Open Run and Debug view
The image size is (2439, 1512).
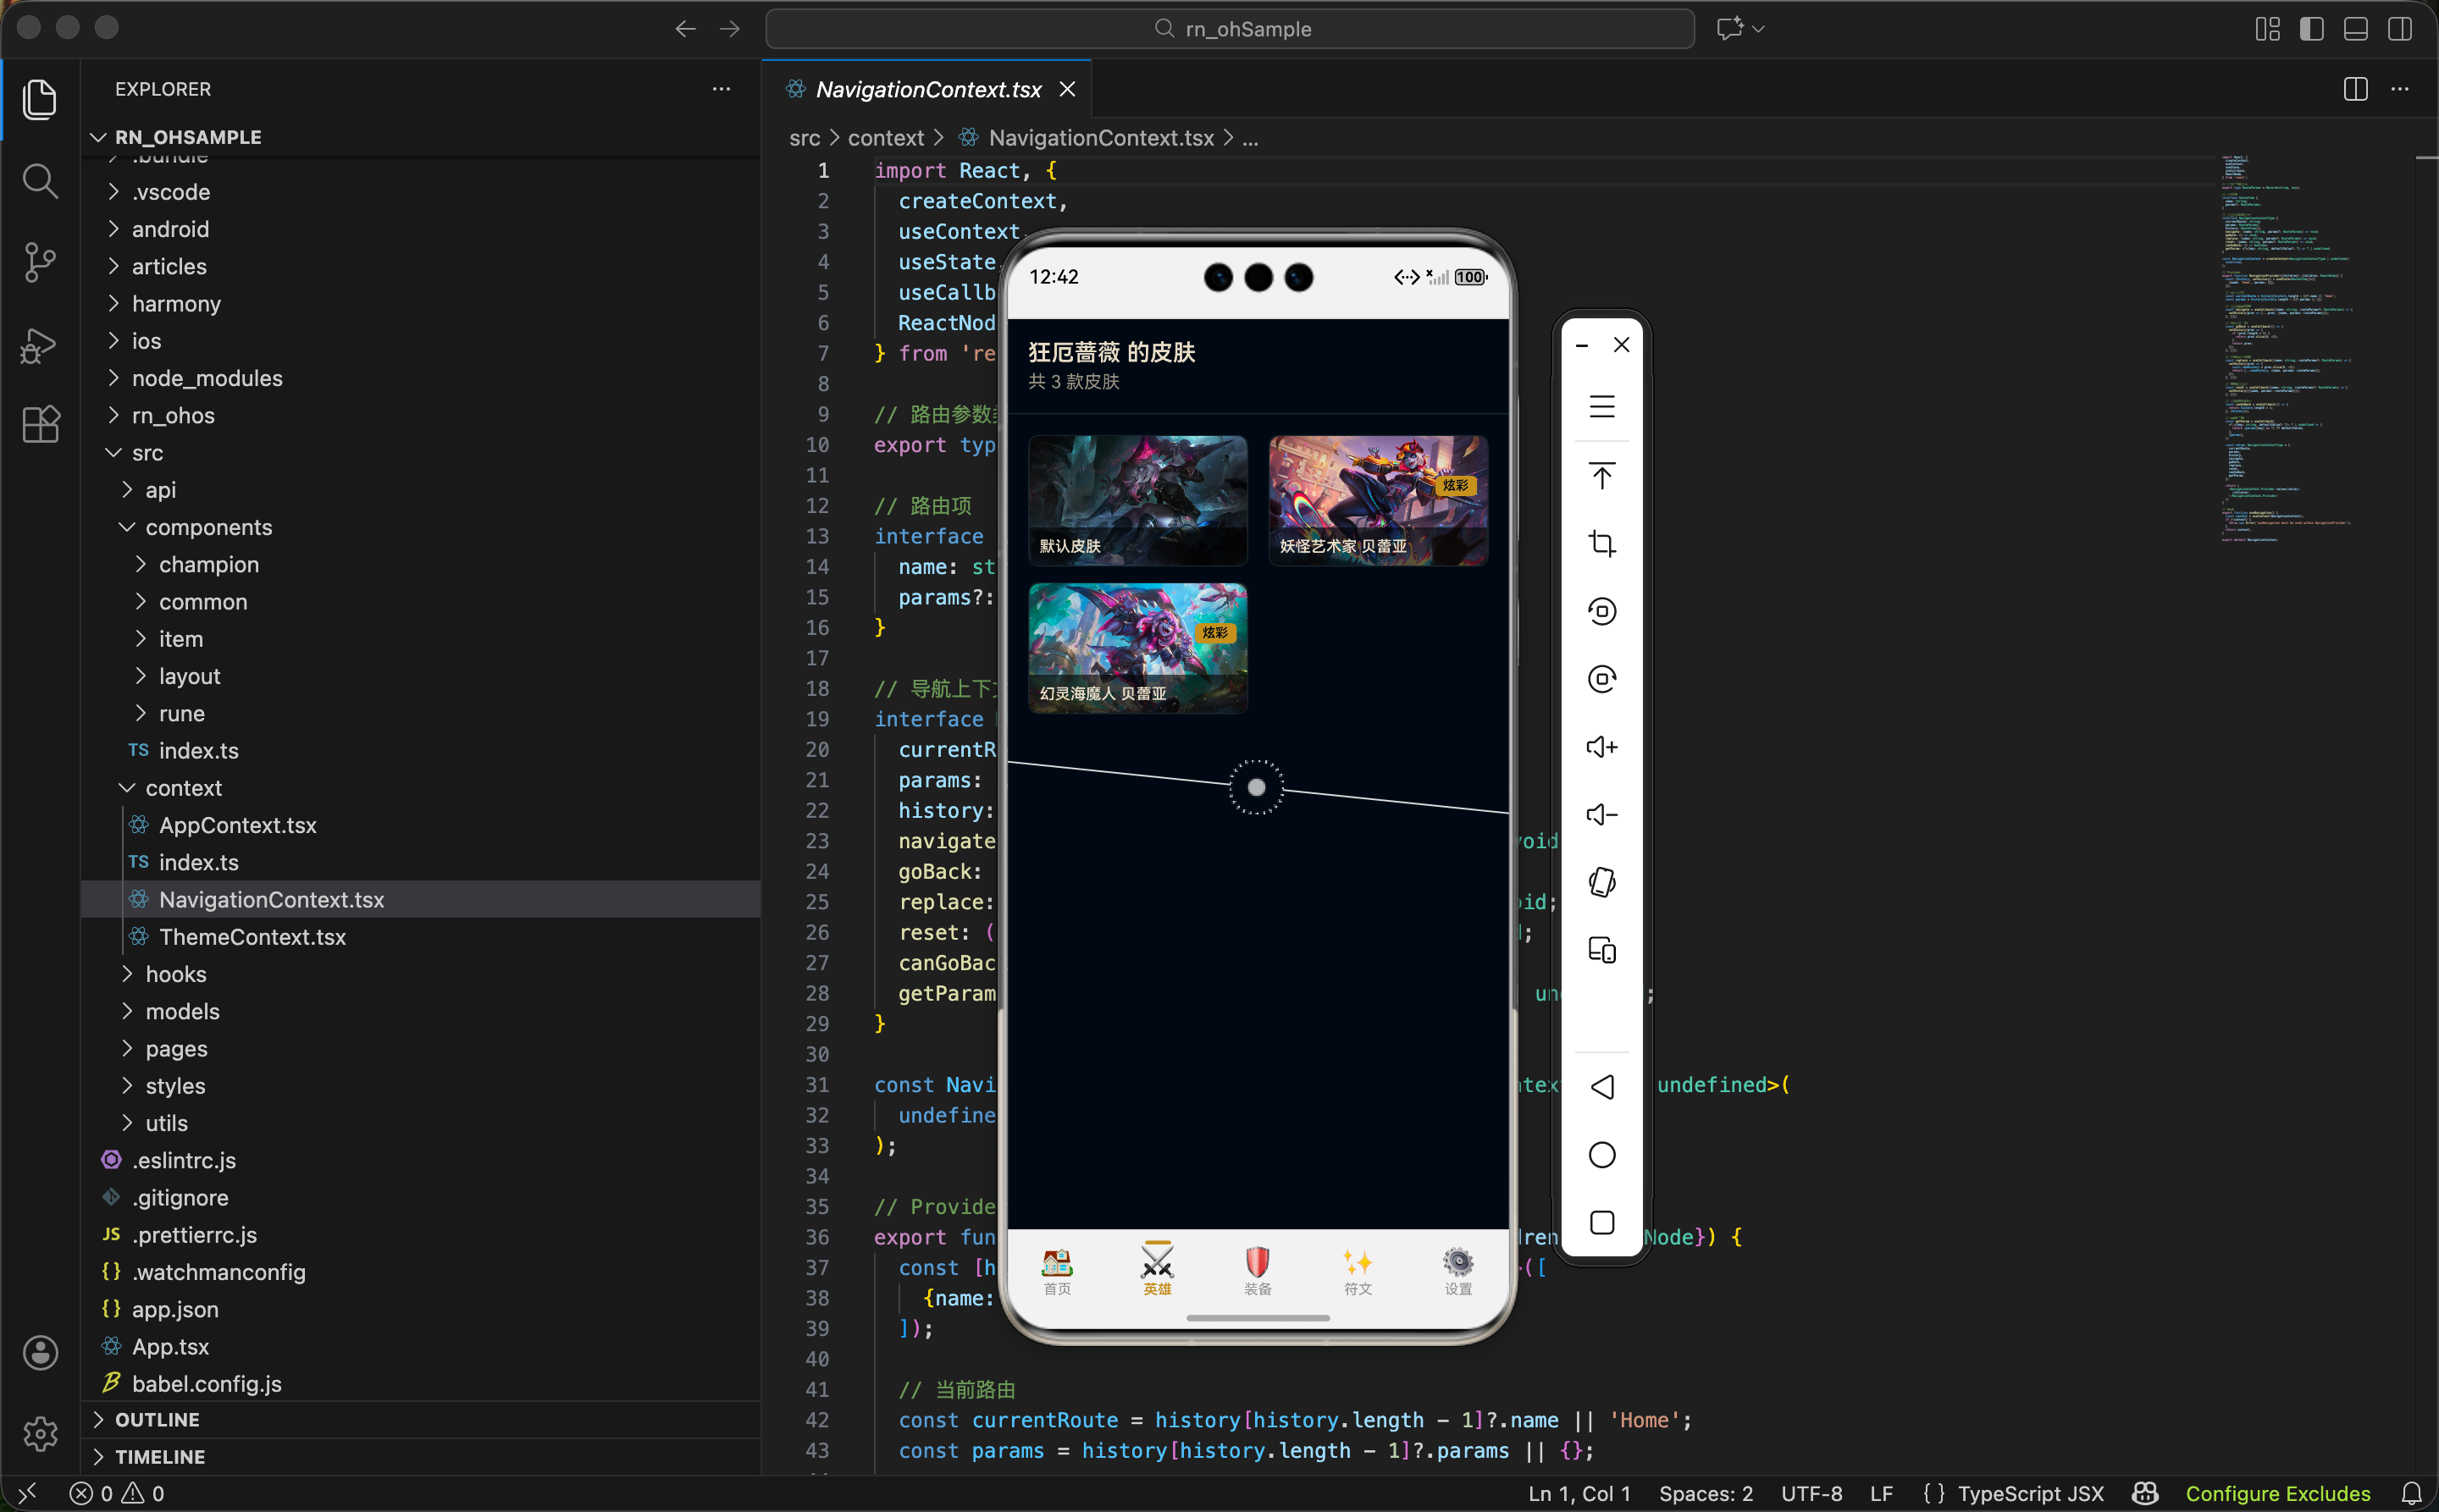pyautogui.click(x=39, y=345)
